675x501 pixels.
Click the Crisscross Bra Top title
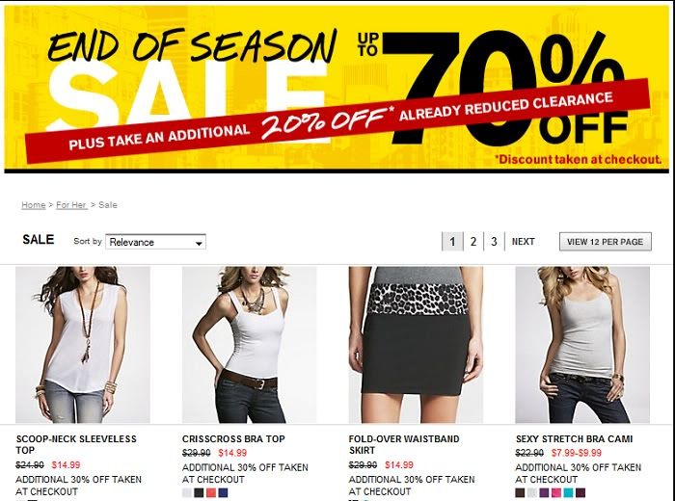pyautogui.click(x=233, y=439)
